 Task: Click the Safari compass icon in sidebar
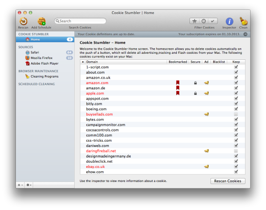[x=28, y=52]
